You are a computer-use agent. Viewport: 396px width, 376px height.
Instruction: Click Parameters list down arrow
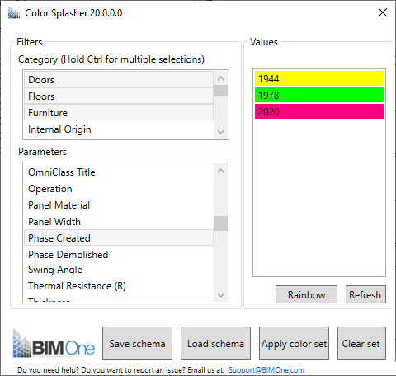[x=220, y=295]
